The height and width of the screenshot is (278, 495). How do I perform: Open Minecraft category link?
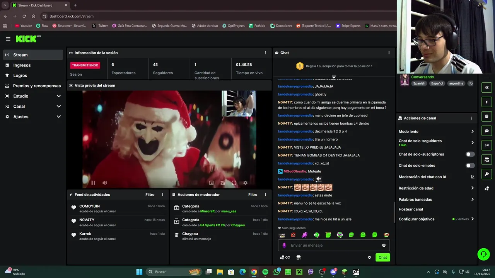click(x=207, y=211)
